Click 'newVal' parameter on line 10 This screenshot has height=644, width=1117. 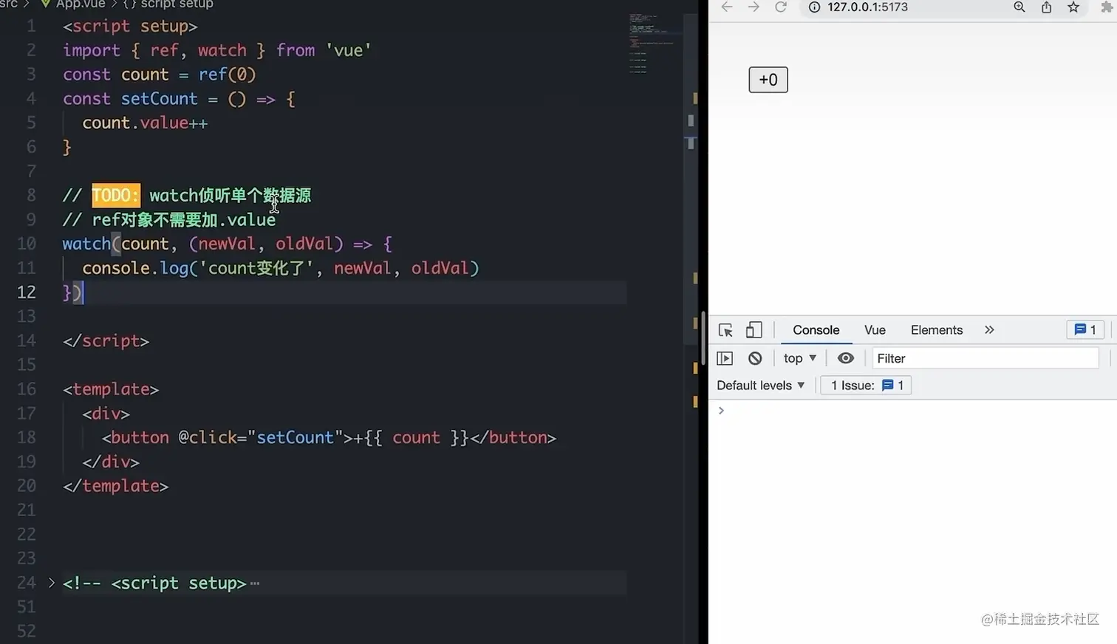click(226, 244)
